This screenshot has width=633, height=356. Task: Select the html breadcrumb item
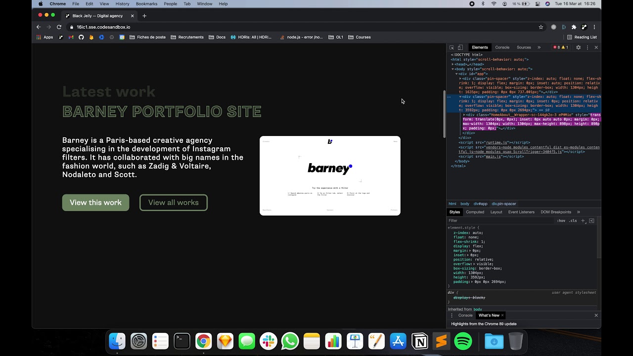click(452, 204)
